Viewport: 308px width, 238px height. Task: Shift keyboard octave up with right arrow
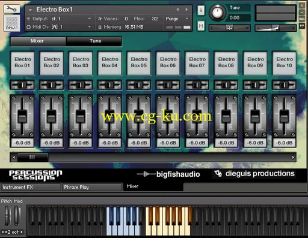pos(22,232)
